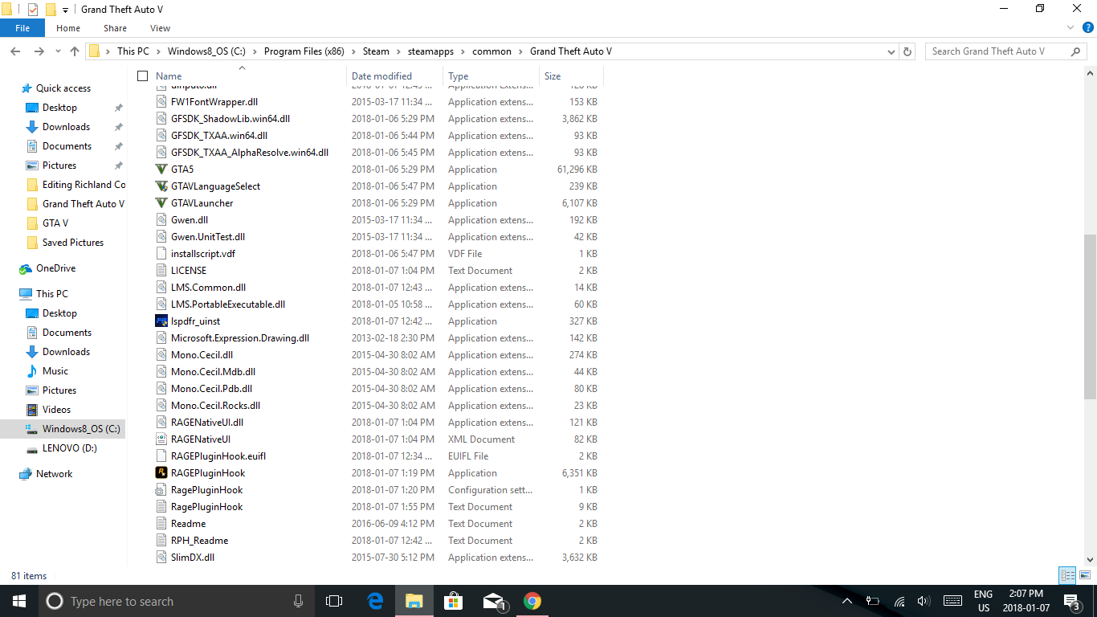Click the microphone icon in the search box
This screenshot has height=617, width=1097.
coord(299,601)
